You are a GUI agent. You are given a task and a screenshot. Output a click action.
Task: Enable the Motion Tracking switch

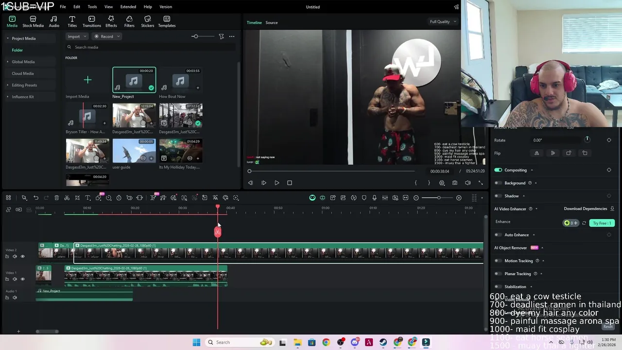[x=498, y=261]
